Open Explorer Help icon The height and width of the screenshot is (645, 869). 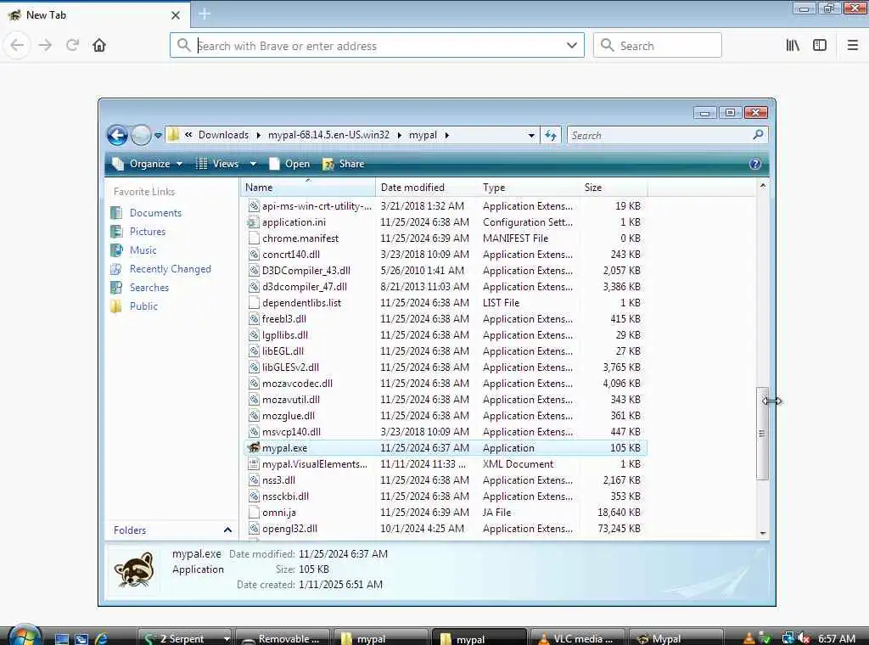pyautogui.click(x=754, y=164)
